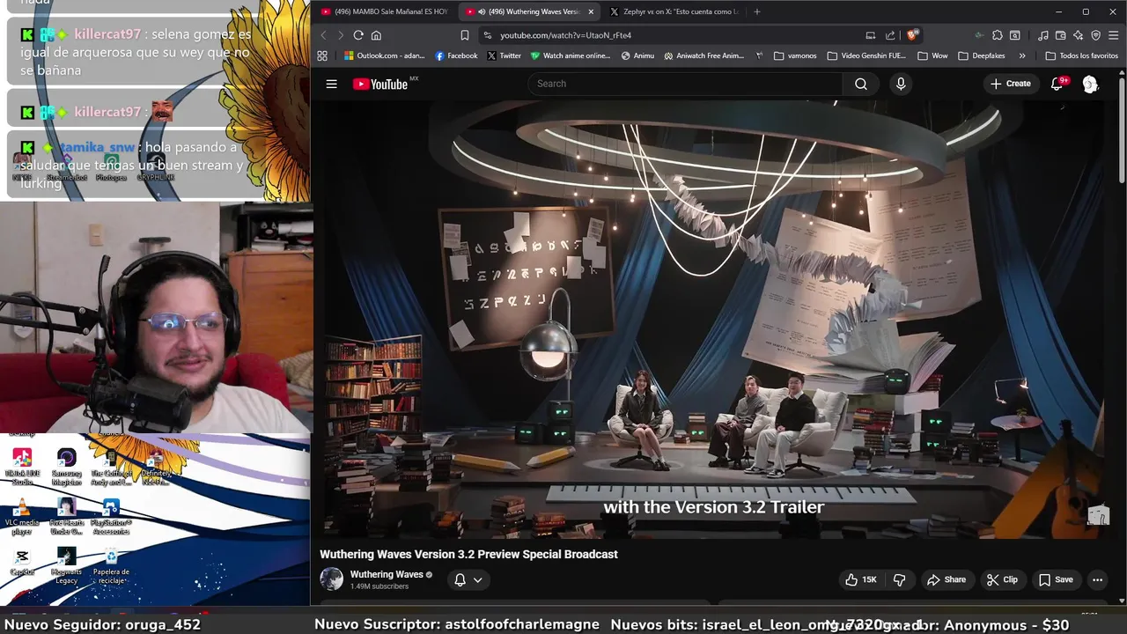Open the media control music note icon
Screen dimensions: 1127x634
click(x=1043, y=35)
